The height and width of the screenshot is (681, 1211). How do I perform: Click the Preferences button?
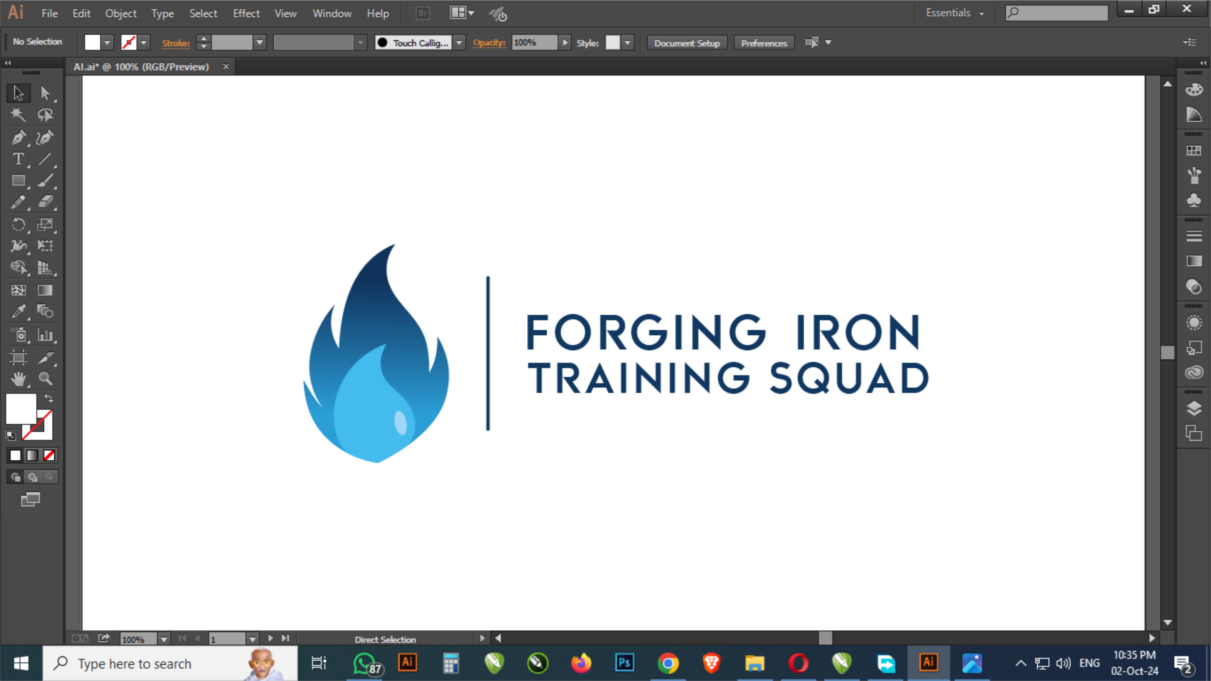[764, 43]
